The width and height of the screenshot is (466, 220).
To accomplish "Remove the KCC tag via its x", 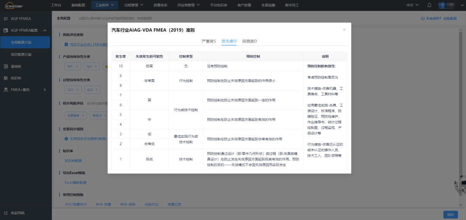I will coord(97,90).
